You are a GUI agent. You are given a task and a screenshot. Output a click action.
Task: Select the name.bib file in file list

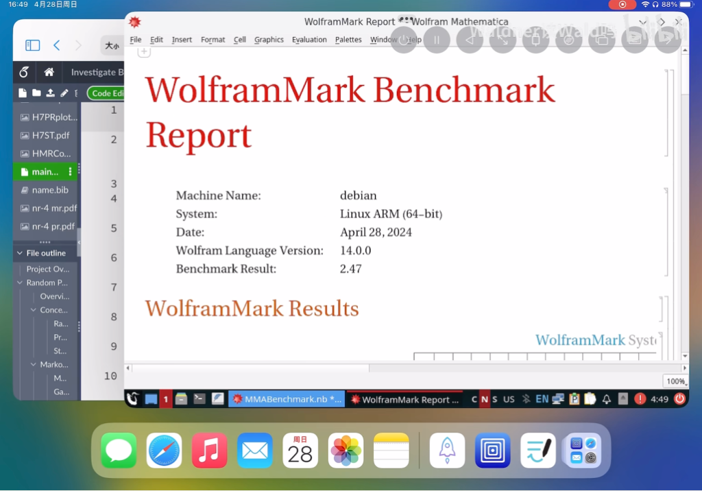click(x=49, y=190)
